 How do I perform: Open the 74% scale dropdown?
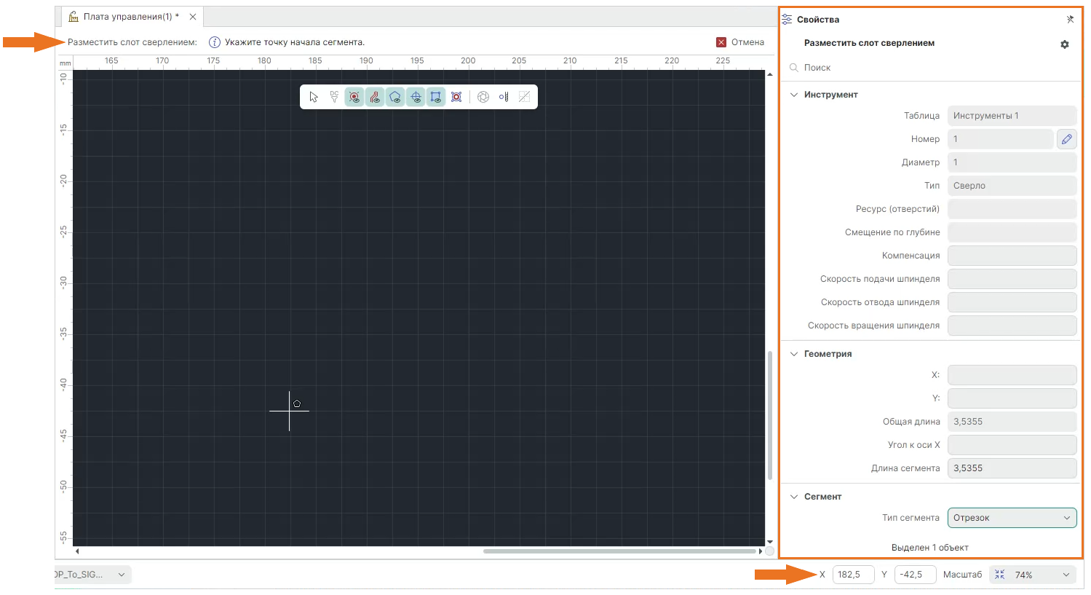tap(1033, 575)
